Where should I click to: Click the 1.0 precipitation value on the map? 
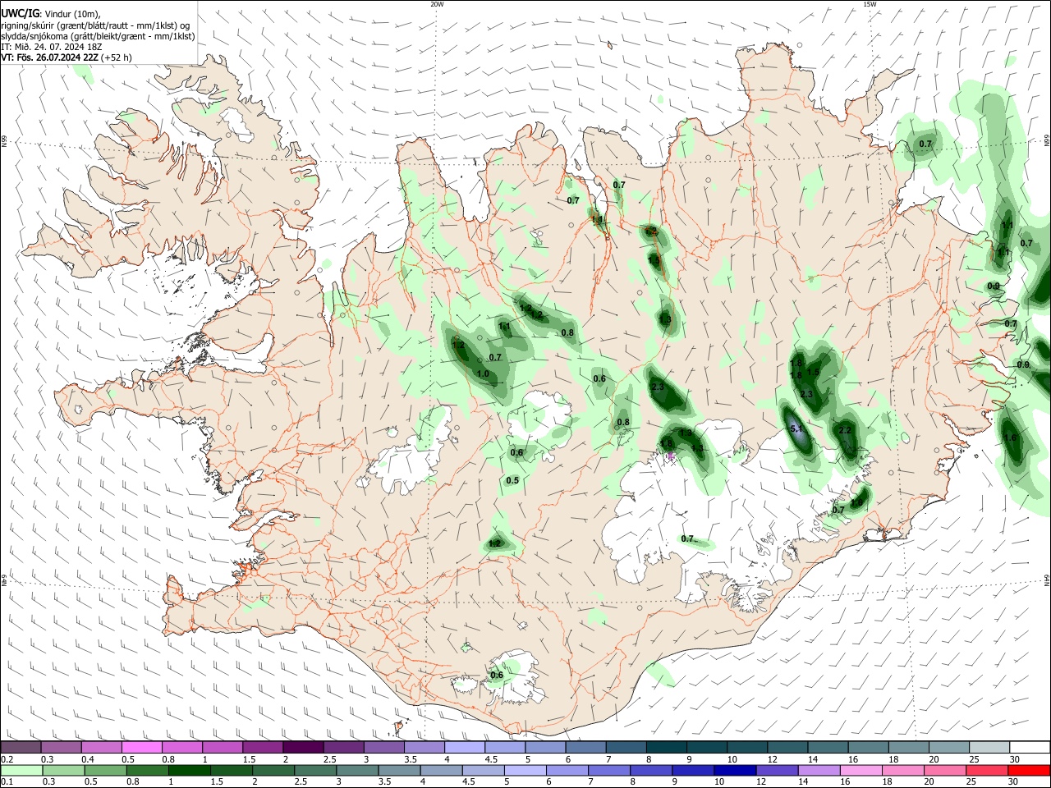(x=483, y=373)
